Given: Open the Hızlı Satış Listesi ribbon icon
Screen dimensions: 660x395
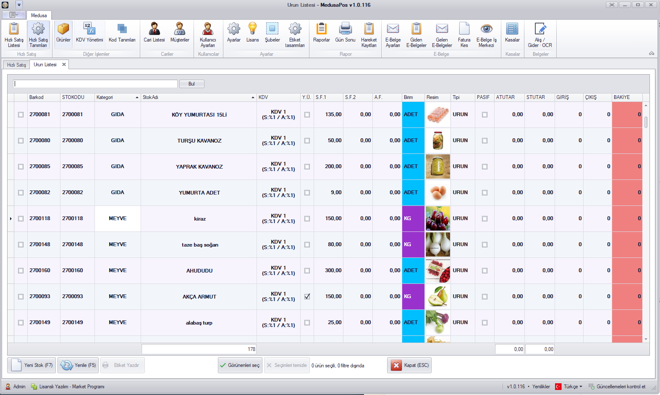Looking at the screenshot, I should point(14,35).
